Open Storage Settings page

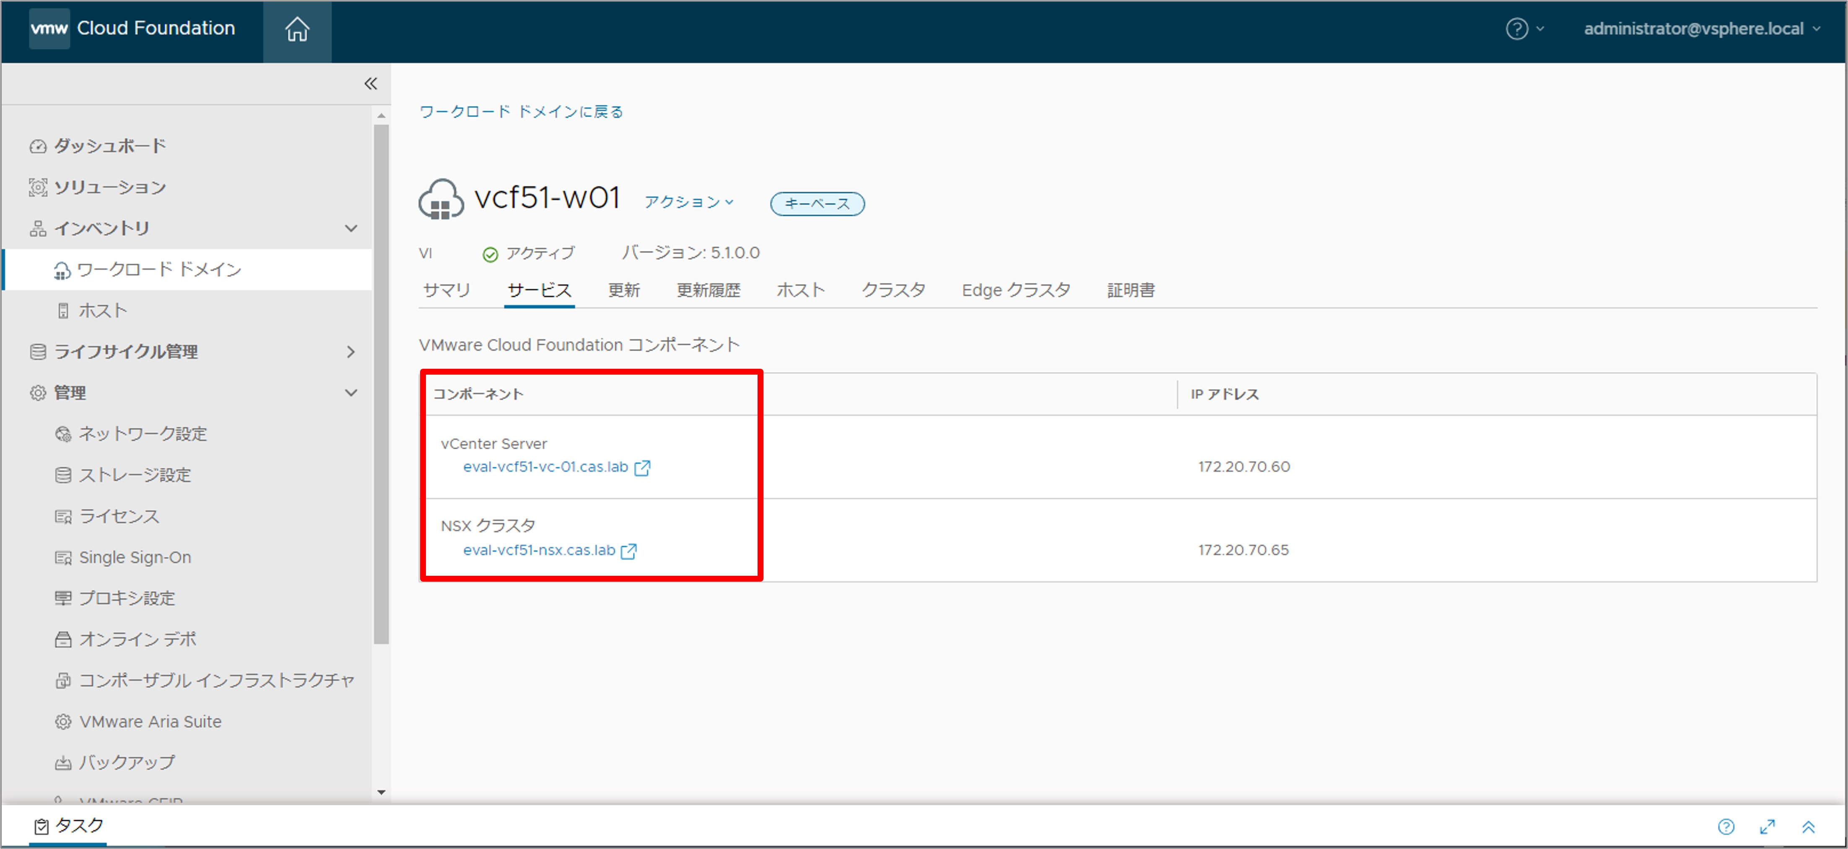click(135, 475)
